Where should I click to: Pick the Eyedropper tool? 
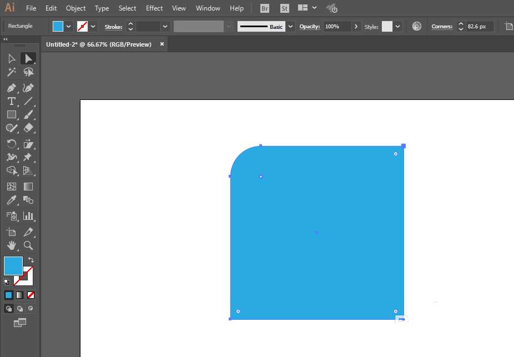click(x=11, y=200)
